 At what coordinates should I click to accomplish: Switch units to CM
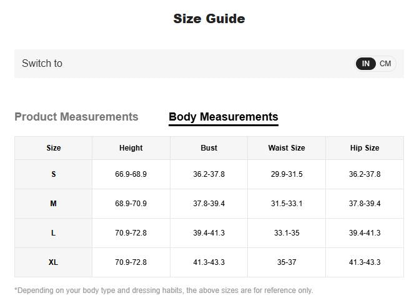coord(385,64)
